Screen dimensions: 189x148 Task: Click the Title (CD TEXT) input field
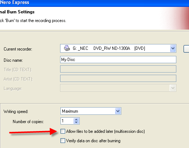pos(118,69)
